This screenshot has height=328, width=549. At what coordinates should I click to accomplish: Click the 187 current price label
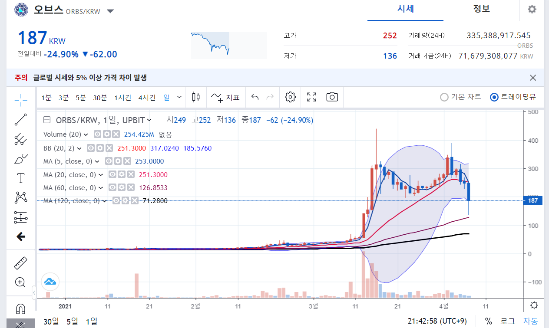pos(533,200)
